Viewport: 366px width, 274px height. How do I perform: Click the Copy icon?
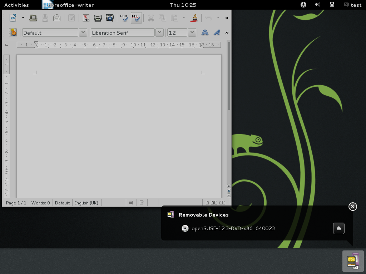[163, 18]
